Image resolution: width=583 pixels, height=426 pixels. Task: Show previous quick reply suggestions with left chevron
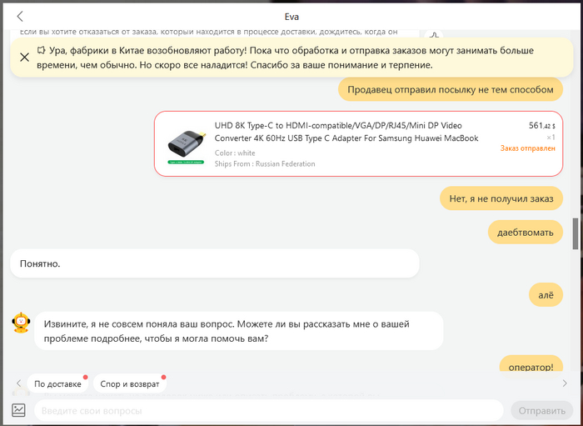tap(18, 383)
